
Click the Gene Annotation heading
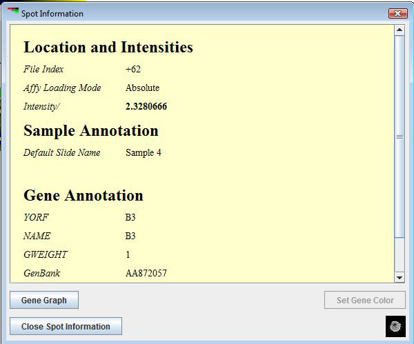point(83,196)
